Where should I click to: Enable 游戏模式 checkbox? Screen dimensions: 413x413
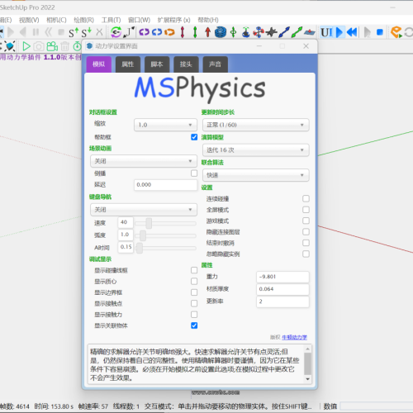306,221
